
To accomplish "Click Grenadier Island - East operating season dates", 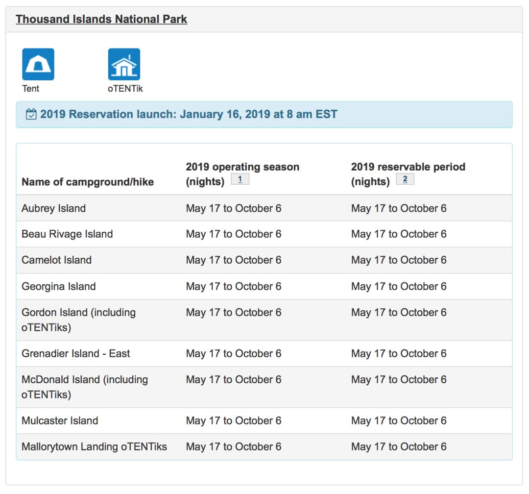I will [x=234, y=353].
